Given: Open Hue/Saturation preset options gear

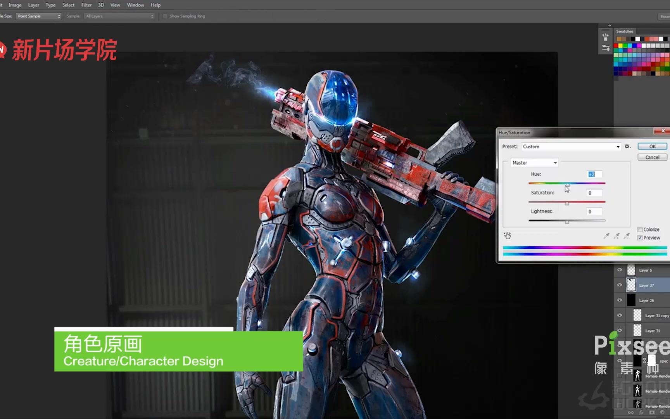Looking at the screenshot, I should click(628, 147).
